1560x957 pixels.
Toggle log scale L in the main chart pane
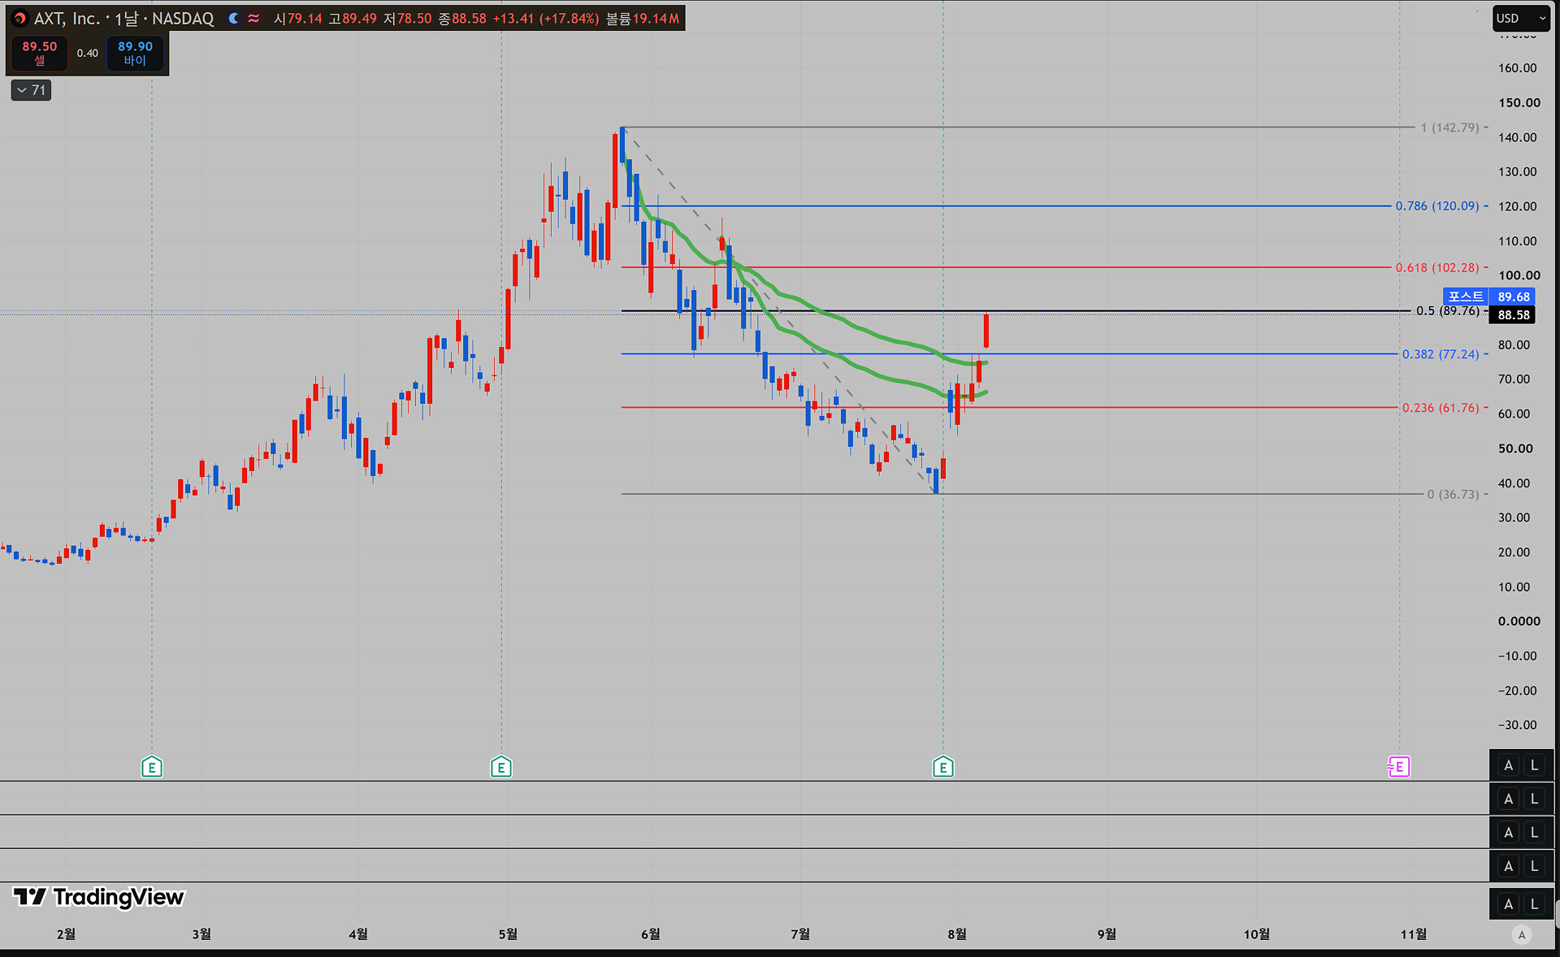1534,765
